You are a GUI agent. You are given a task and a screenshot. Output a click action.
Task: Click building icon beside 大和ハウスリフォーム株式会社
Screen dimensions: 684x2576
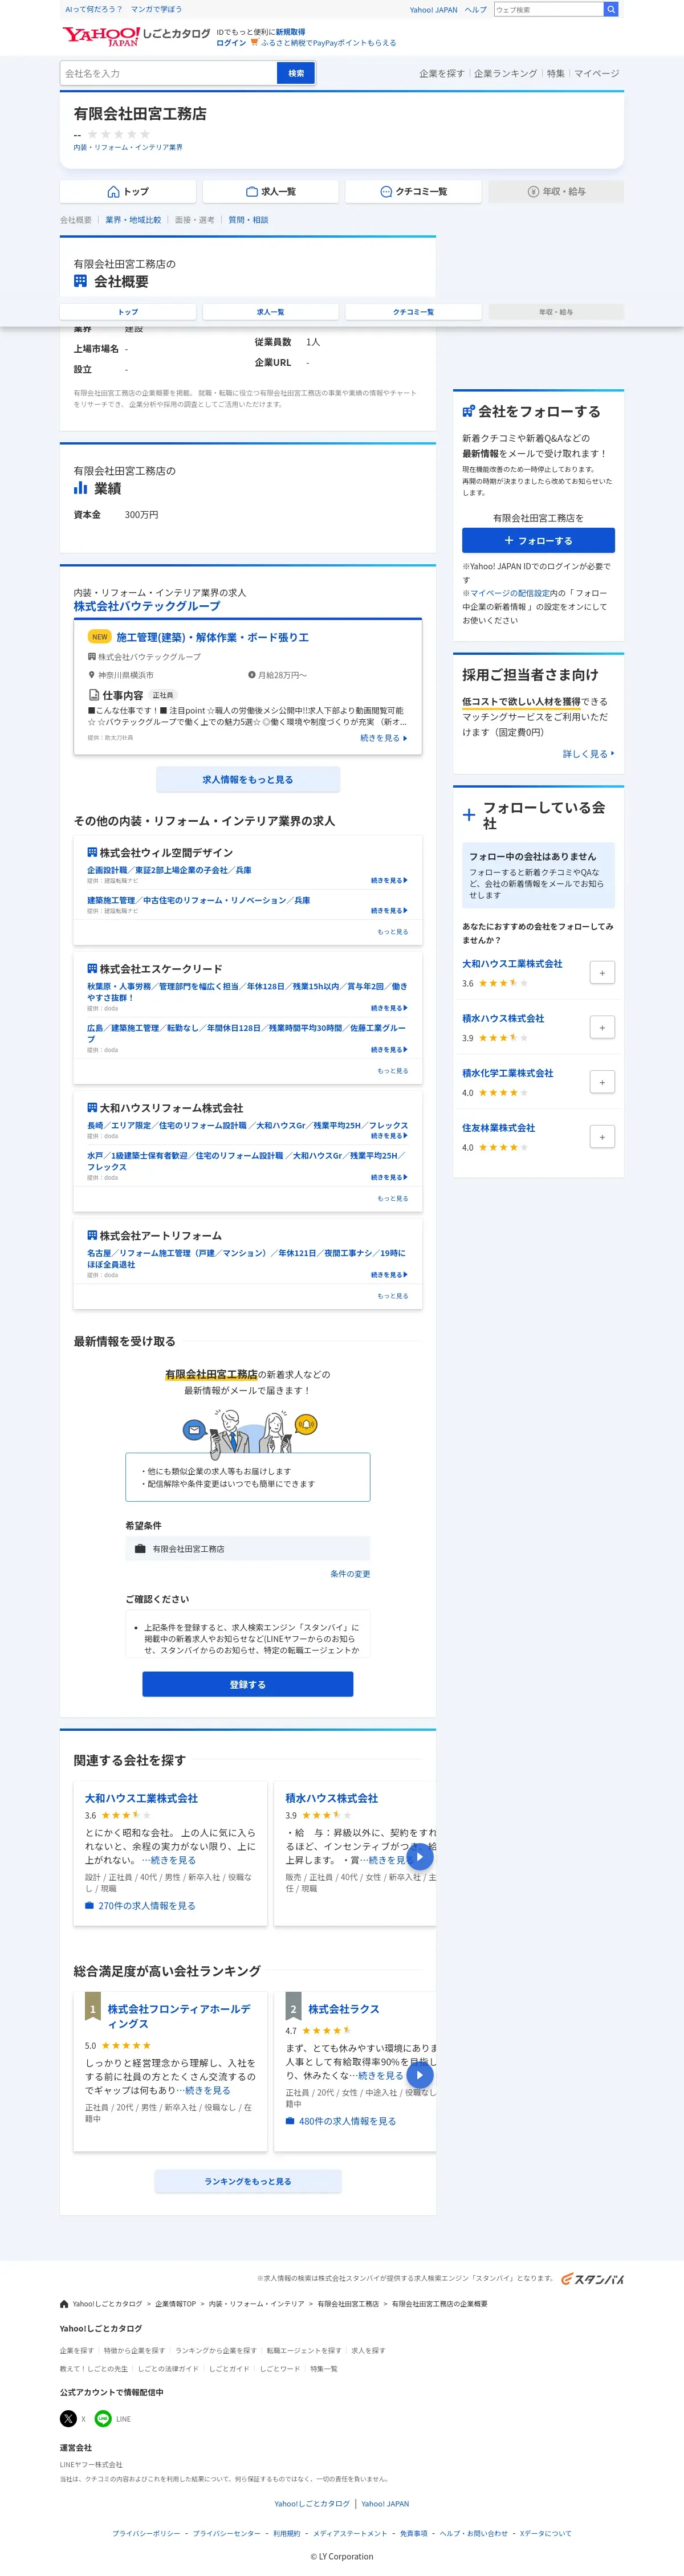[x=92, y=1108]
